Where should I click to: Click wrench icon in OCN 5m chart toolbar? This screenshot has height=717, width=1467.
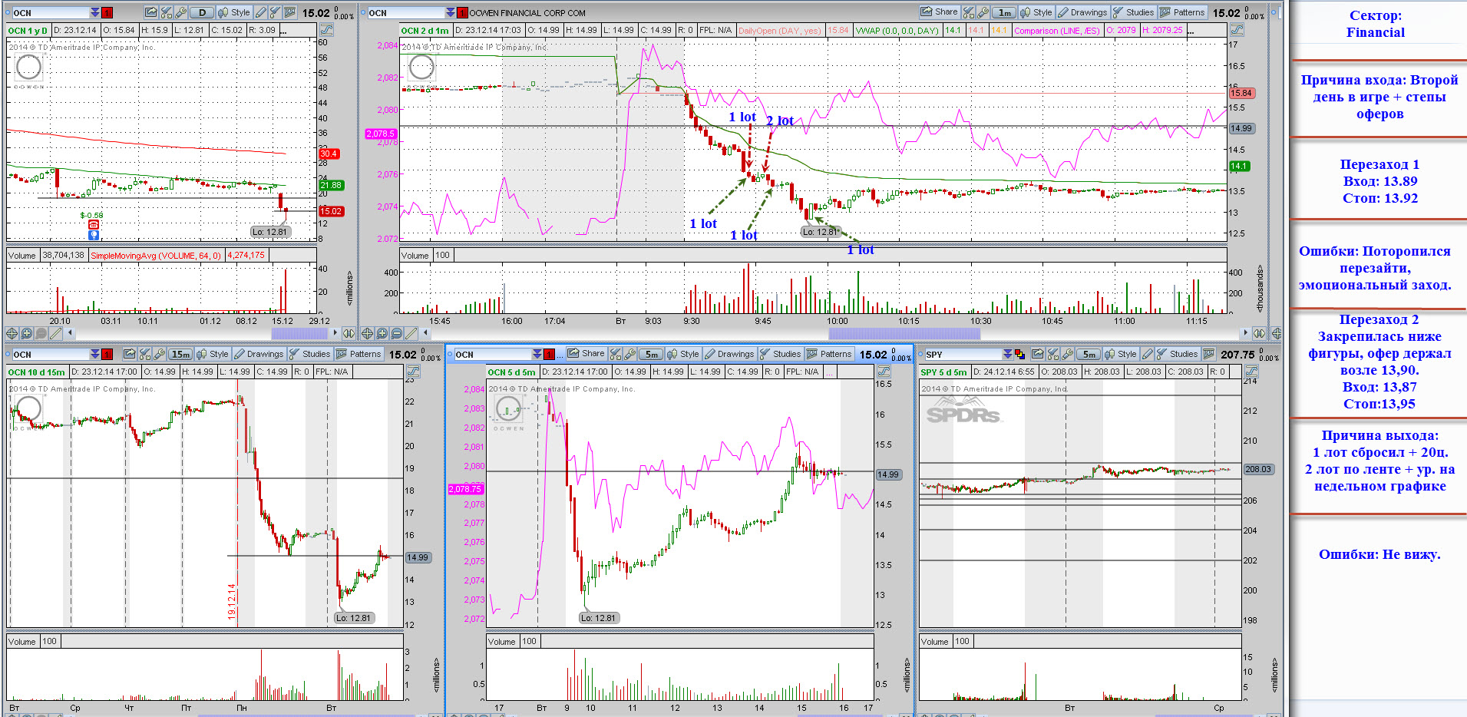pyautogui.click(x=629, y=354)
